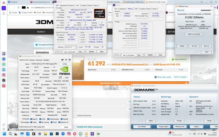Open Opera bookmarks star in sidebar
The width and height of the screenshot is (219, 137).
4,13
